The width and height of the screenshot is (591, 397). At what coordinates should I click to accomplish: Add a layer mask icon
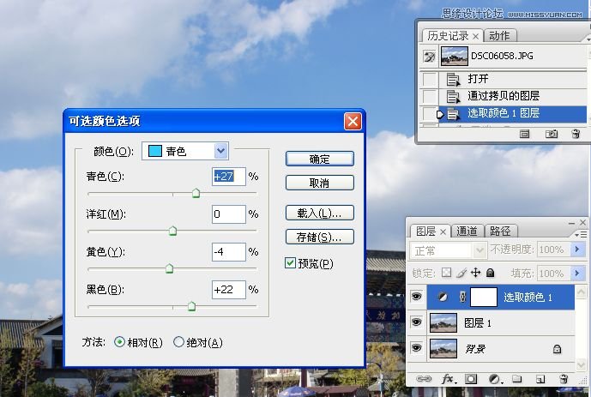click(471, 379)
